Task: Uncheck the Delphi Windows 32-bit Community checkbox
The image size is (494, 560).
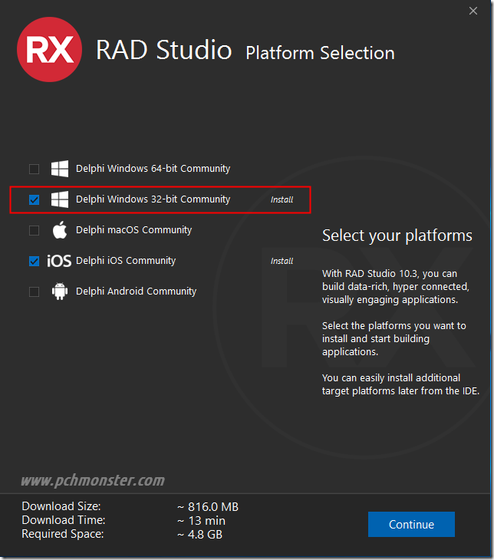Action: (x=34, y=199)
